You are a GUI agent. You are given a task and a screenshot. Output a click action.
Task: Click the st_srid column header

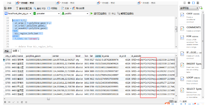[x=125, y=56]
